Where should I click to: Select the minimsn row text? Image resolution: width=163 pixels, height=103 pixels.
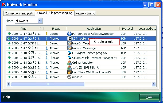pos(77,77)
